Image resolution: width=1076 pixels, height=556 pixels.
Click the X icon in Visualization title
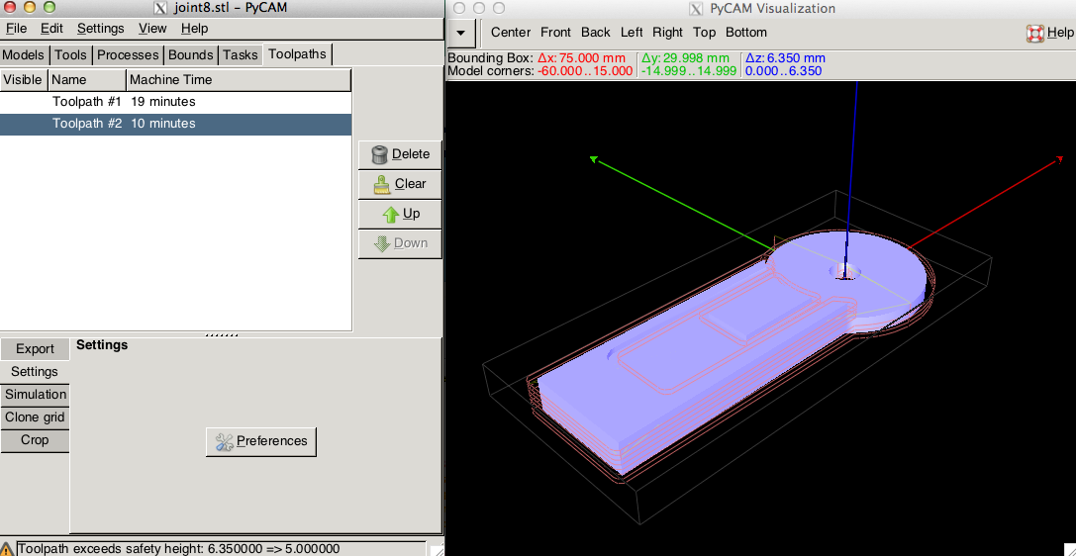[695, 8]
